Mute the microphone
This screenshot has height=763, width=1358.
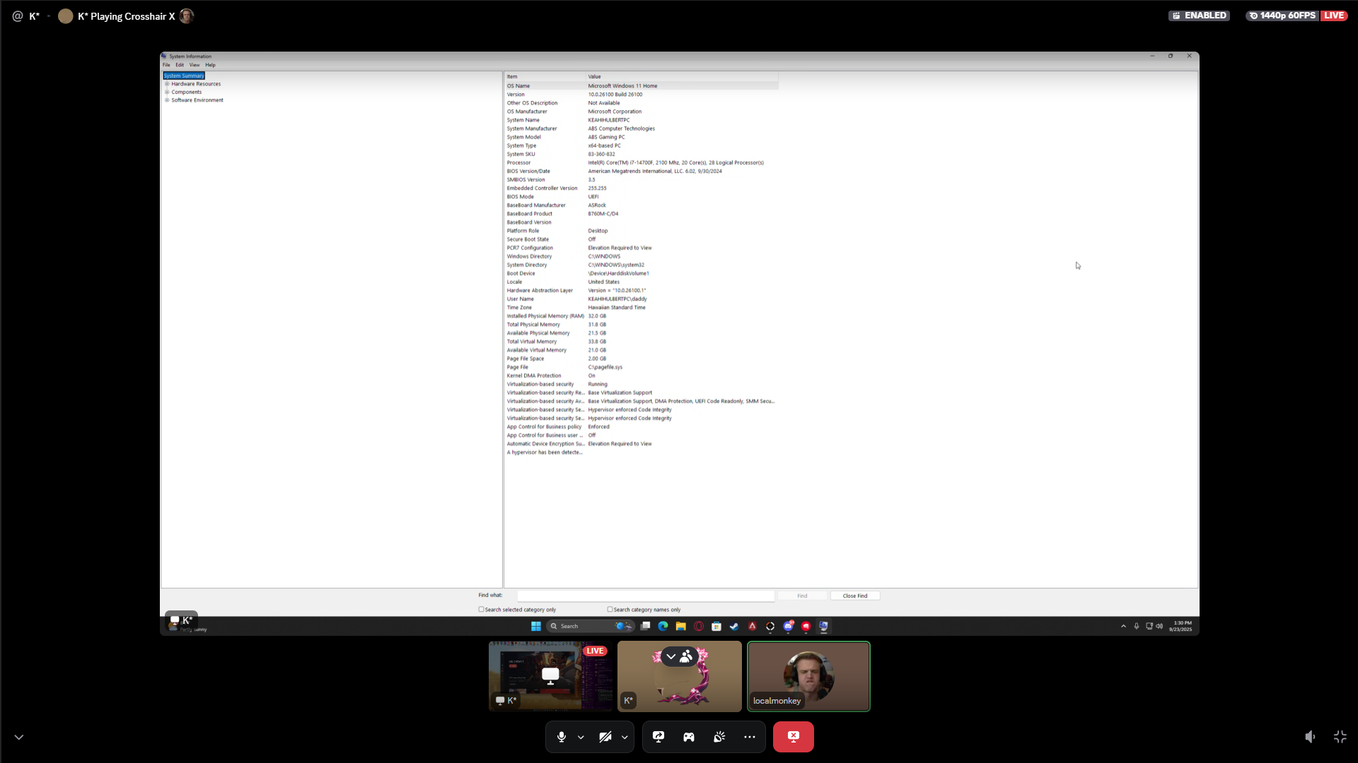(x=561, y=737)
